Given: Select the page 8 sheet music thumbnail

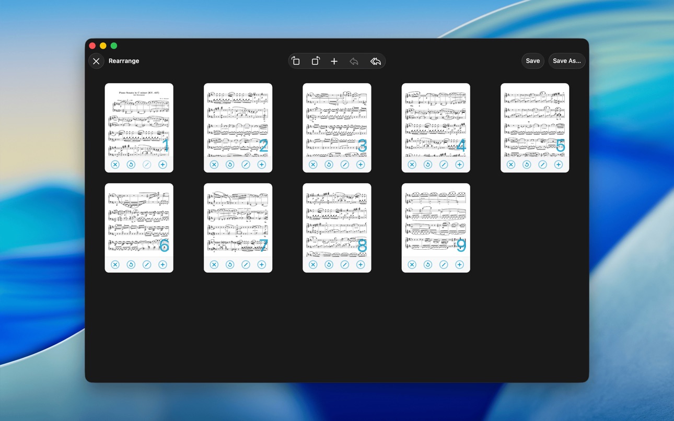Looking at the screenshot, I should coord(337,220).
